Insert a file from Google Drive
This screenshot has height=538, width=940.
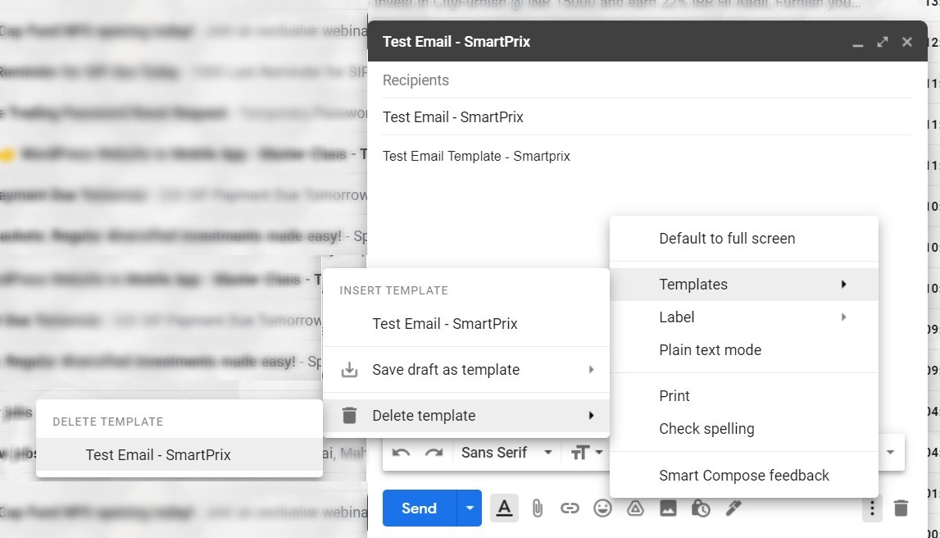[x=635, y=508]
